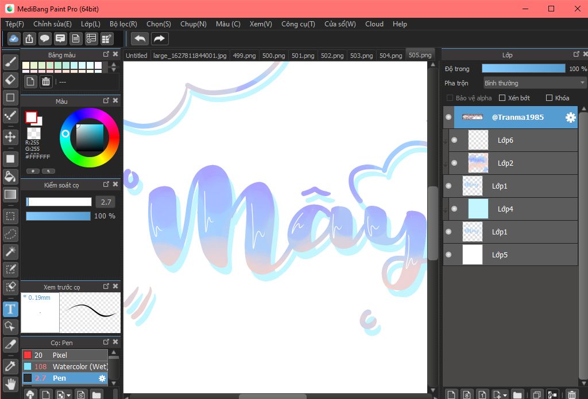Select the Bucket fill tool
The height and width of the screenshot is (399, 588).
tap(10, 177)
